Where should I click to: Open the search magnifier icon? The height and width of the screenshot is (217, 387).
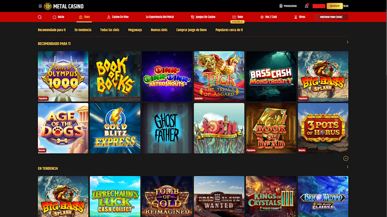[40, 17]
